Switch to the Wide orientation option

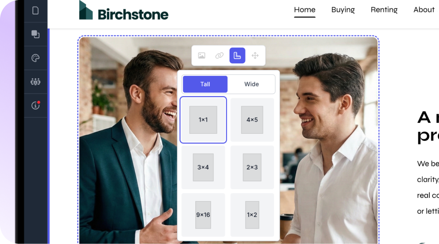(x=252, y=84)
